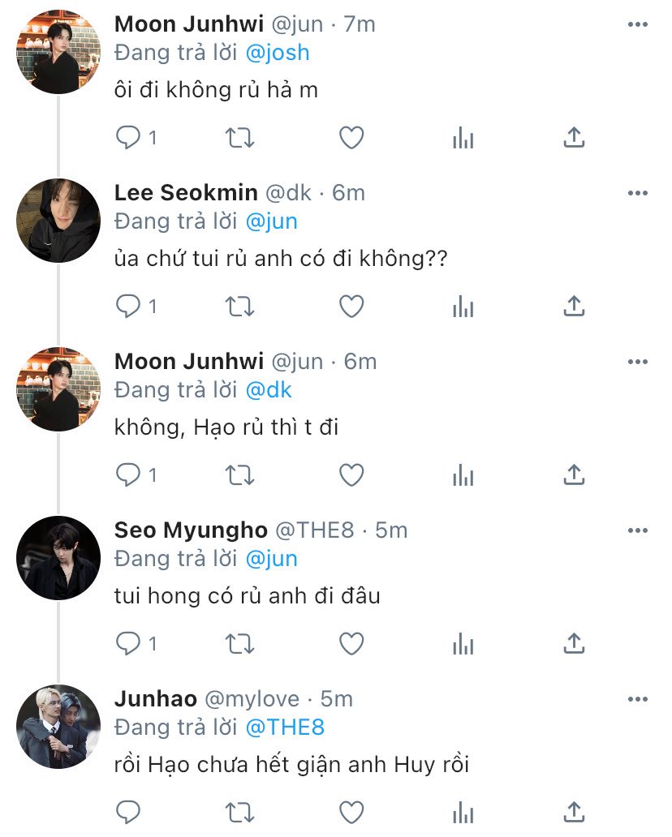Like Seo Myungho's tweet
The image size is (672, 837).
351,644
